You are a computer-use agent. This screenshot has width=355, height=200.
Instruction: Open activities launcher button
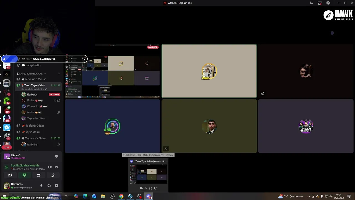tap(39, 175)
